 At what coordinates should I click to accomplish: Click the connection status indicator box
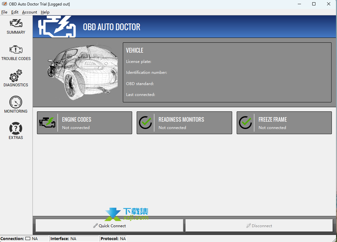click(28, 238)
